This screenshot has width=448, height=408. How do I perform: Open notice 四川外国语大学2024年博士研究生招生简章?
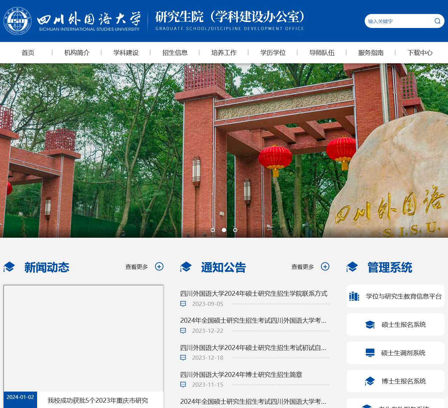tap(241, 374)
